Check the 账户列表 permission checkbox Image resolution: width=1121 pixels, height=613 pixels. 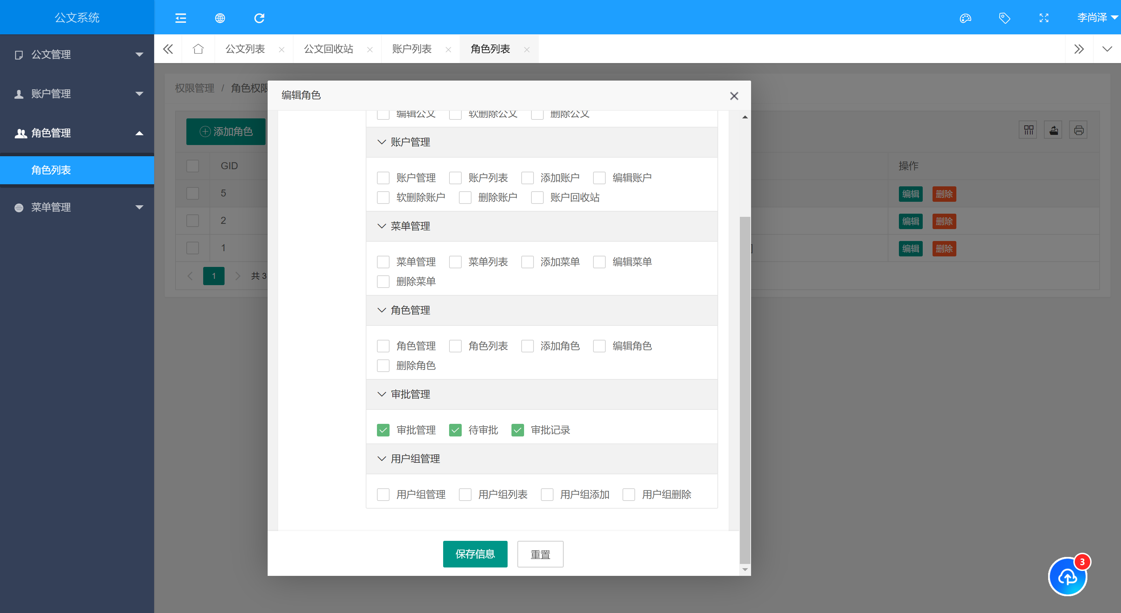click(455, 178)
